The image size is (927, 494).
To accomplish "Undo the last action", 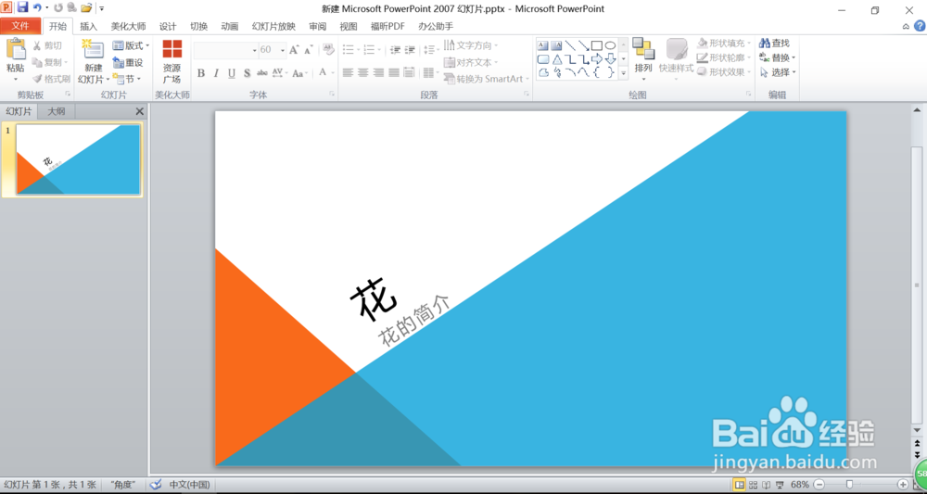I will click(38, 7).
